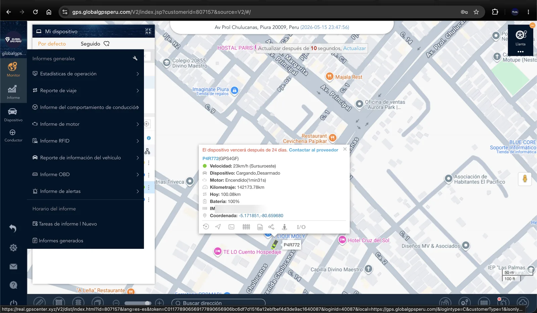Viewport: 537px width, 313px height.
Task: Expand Informe de alertas submenu
Action: coord(85,191)
